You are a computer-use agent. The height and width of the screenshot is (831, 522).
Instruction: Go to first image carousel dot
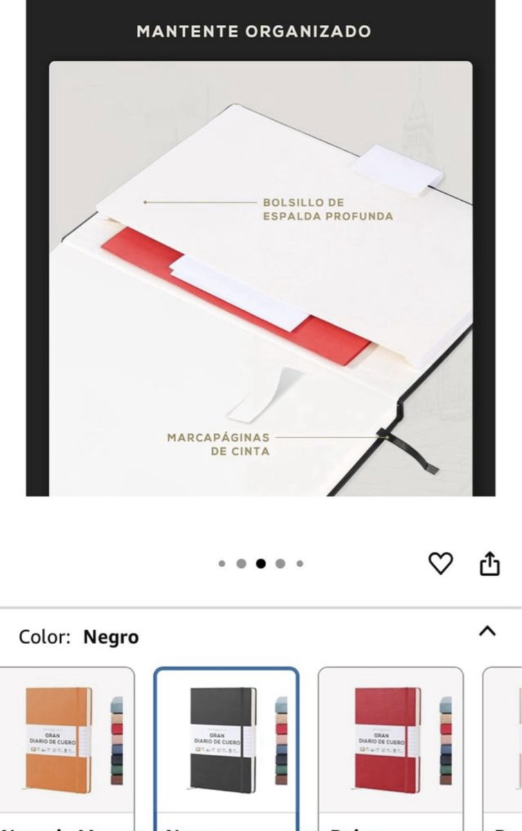click(x=222, y=564)
